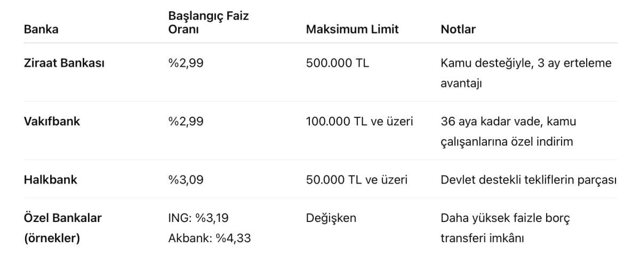
Task: Click the Maksimum Limit column header
Action: coord(352,29)
